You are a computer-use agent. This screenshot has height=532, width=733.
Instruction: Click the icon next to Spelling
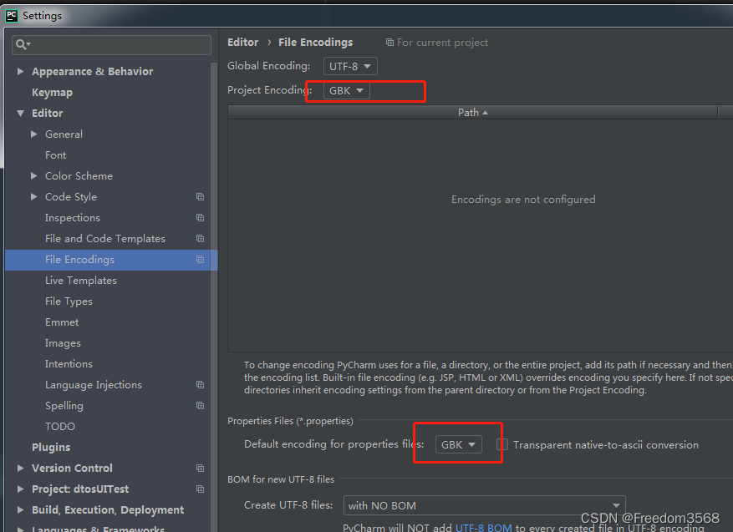(x=200, y=405)
